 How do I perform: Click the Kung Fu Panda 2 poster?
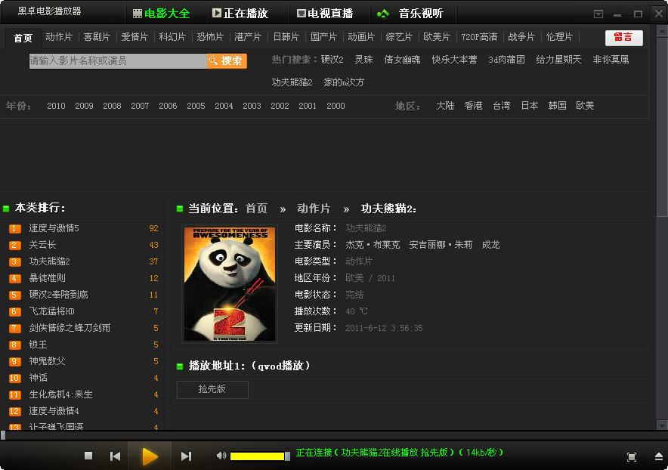(x=230, y=284)
